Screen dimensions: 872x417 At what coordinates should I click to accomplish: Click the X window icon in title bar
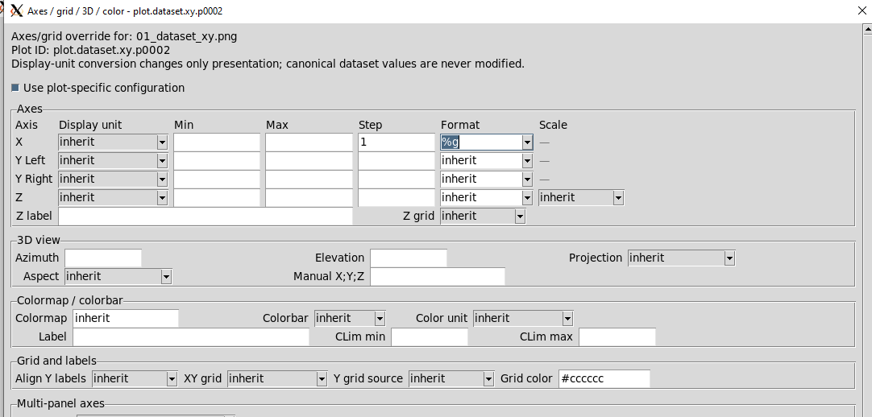tap(17, 10)
